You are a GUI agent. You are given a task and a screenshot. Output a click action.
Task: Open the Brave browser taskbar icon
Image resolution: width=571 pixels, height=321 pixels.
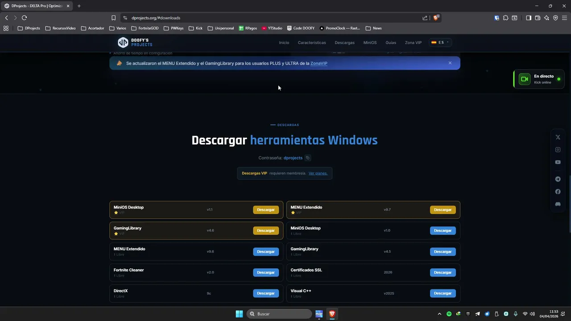pos(332,314)
